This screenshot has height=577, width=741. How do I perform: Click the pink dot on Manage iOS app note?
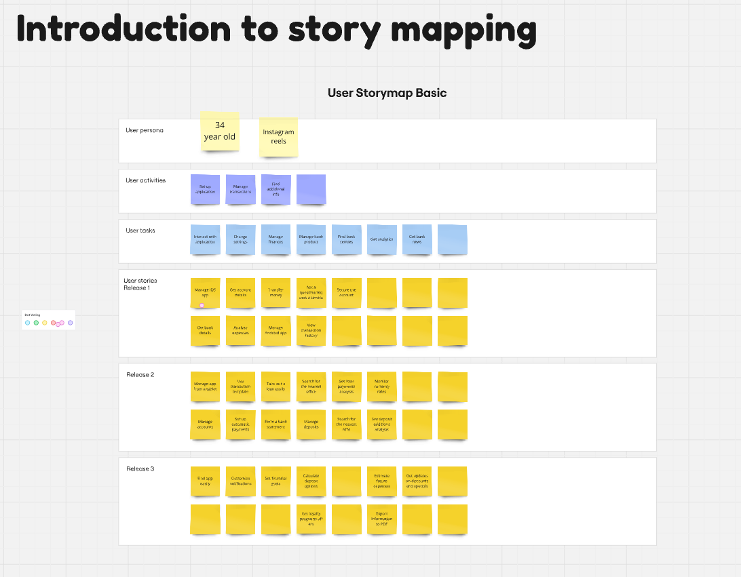(202, 306)
